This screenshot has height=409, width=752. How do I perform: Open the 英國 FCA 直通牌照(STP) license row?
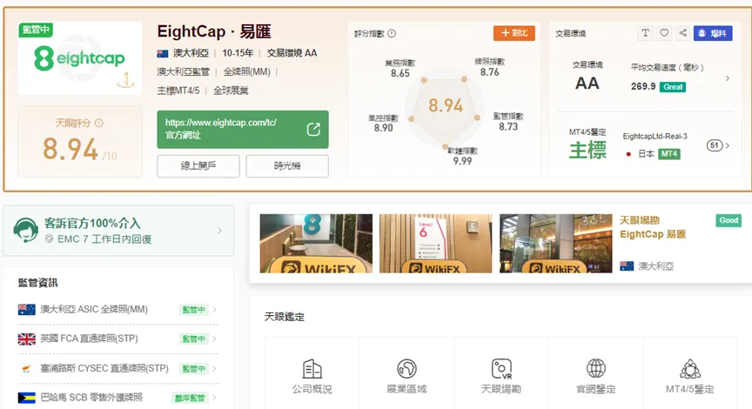pyautogui.click(x=118, y=339)
